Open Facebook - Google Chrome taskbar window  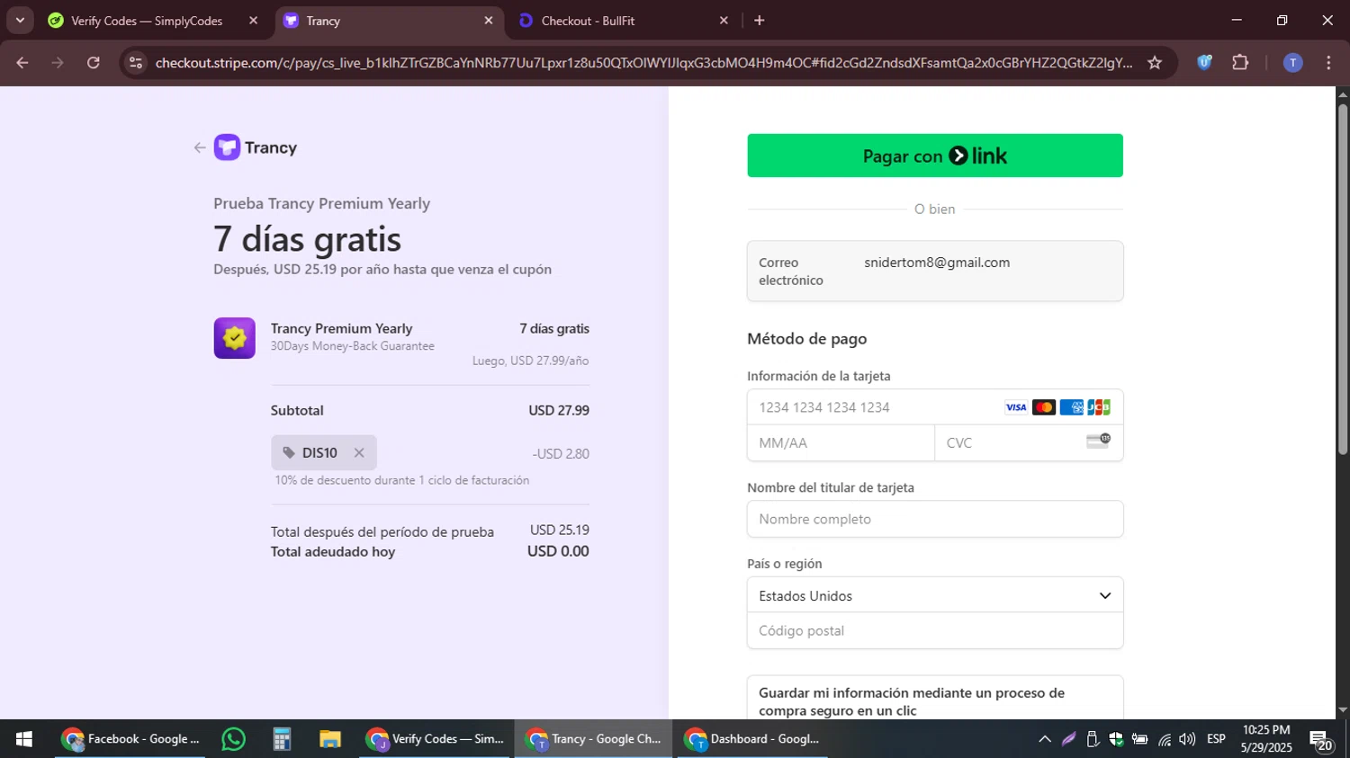click(130, 739)
